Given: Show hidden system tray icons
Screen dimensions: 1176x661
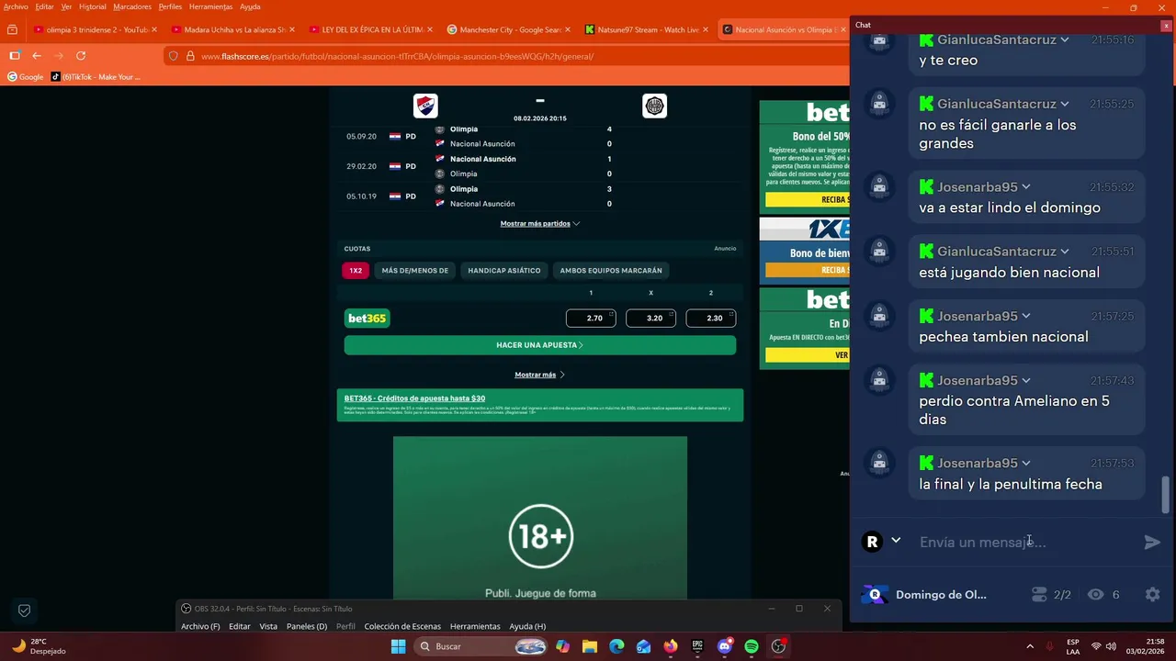Looking at the screenshot, I should click(x=1030, y=646).
